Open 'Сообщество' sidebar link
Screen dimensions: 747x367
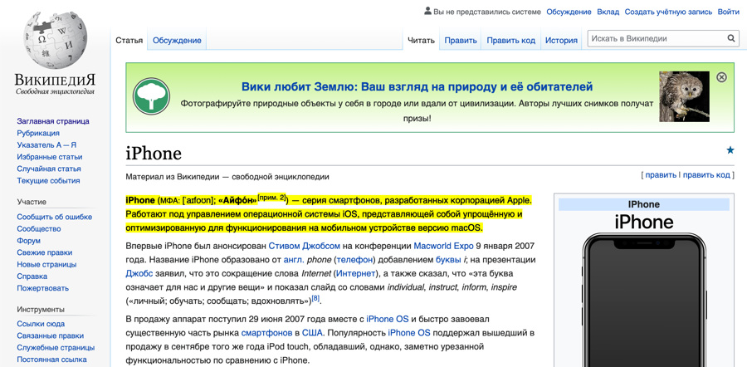pyautogui.click(x=38, y=229)
